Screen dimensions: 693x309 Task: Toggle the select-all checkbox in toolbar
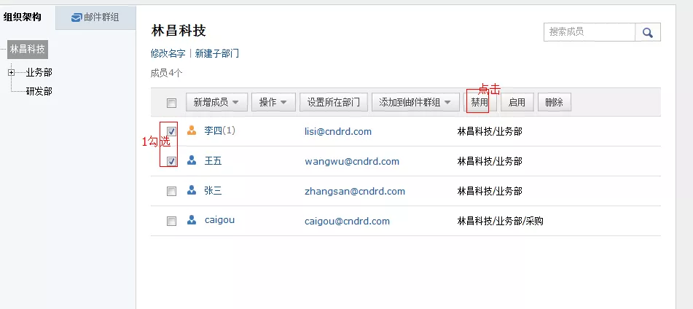(x=171, y=103)
